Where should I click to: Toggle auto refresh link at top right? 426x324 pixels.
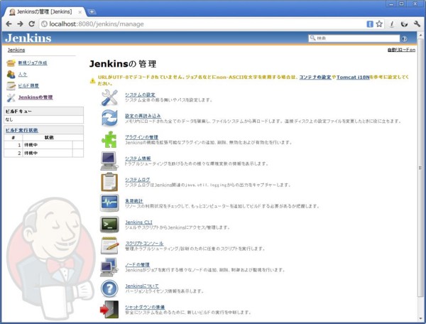(x=401, y=50)
